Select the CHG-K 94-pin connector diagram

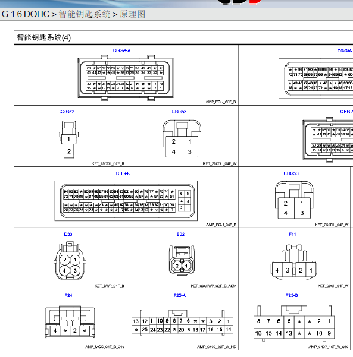point(126,201)
